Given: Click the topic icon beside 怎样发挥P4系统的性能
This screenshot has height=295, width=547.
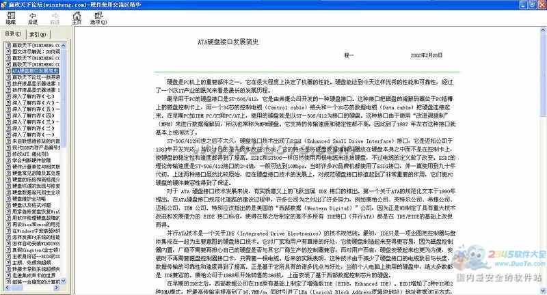Looking at the screenshot, I should coord(9,237).
